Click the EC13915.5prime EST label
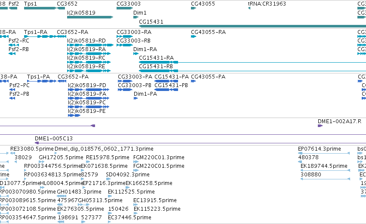The height and width of the screenshot is (224, 366). click(155, 201)
